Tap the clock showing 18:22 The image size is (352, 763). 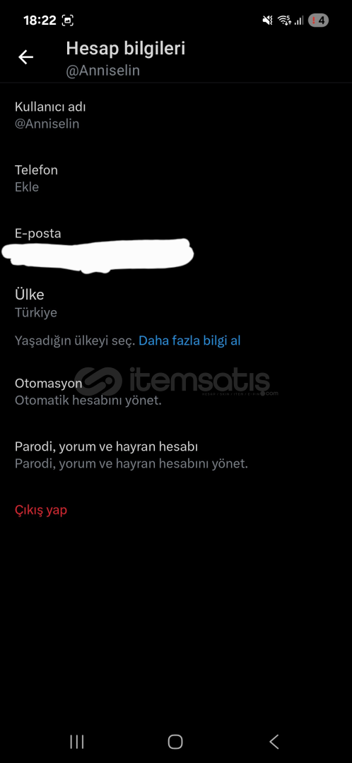40,20
